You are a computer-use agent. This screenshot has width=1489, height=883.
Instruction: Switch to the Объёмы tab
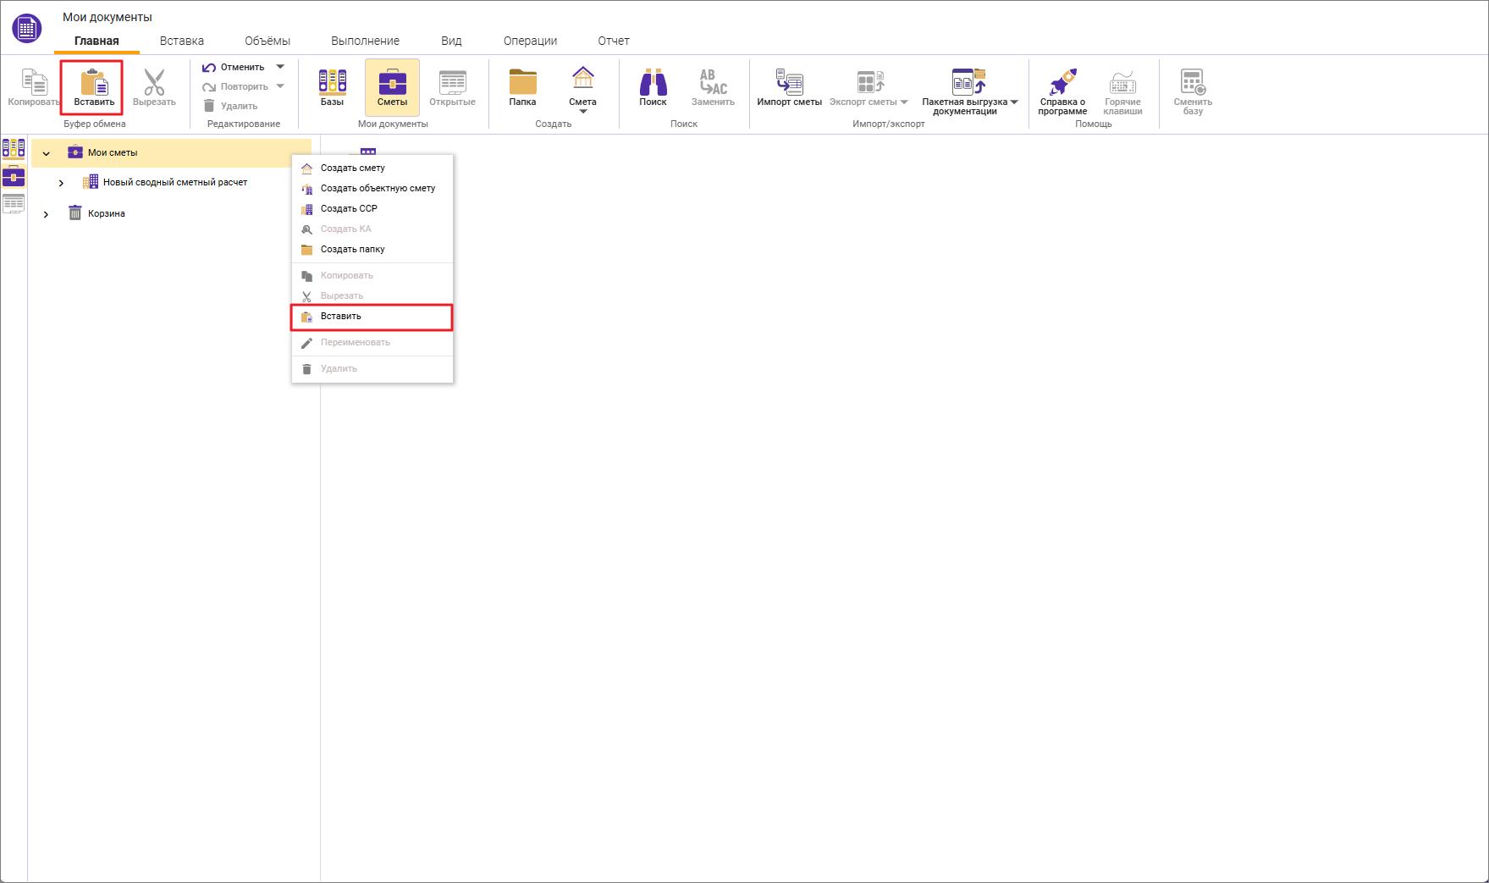267,41
